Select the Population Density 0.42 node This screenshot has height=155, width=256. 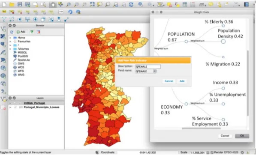223,42
